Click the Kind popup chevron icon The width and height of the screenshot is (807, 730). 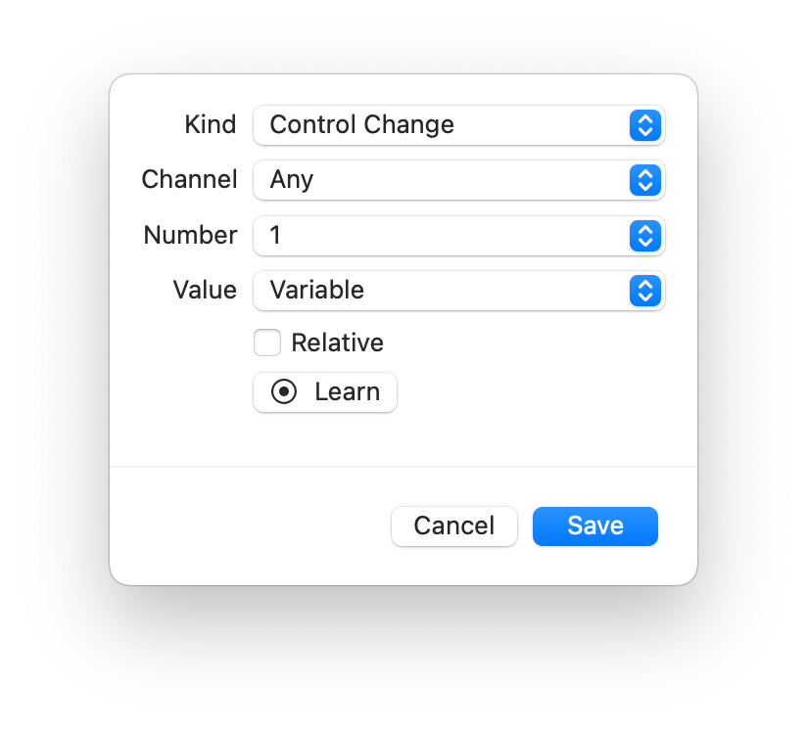click(x=644, y=125)
